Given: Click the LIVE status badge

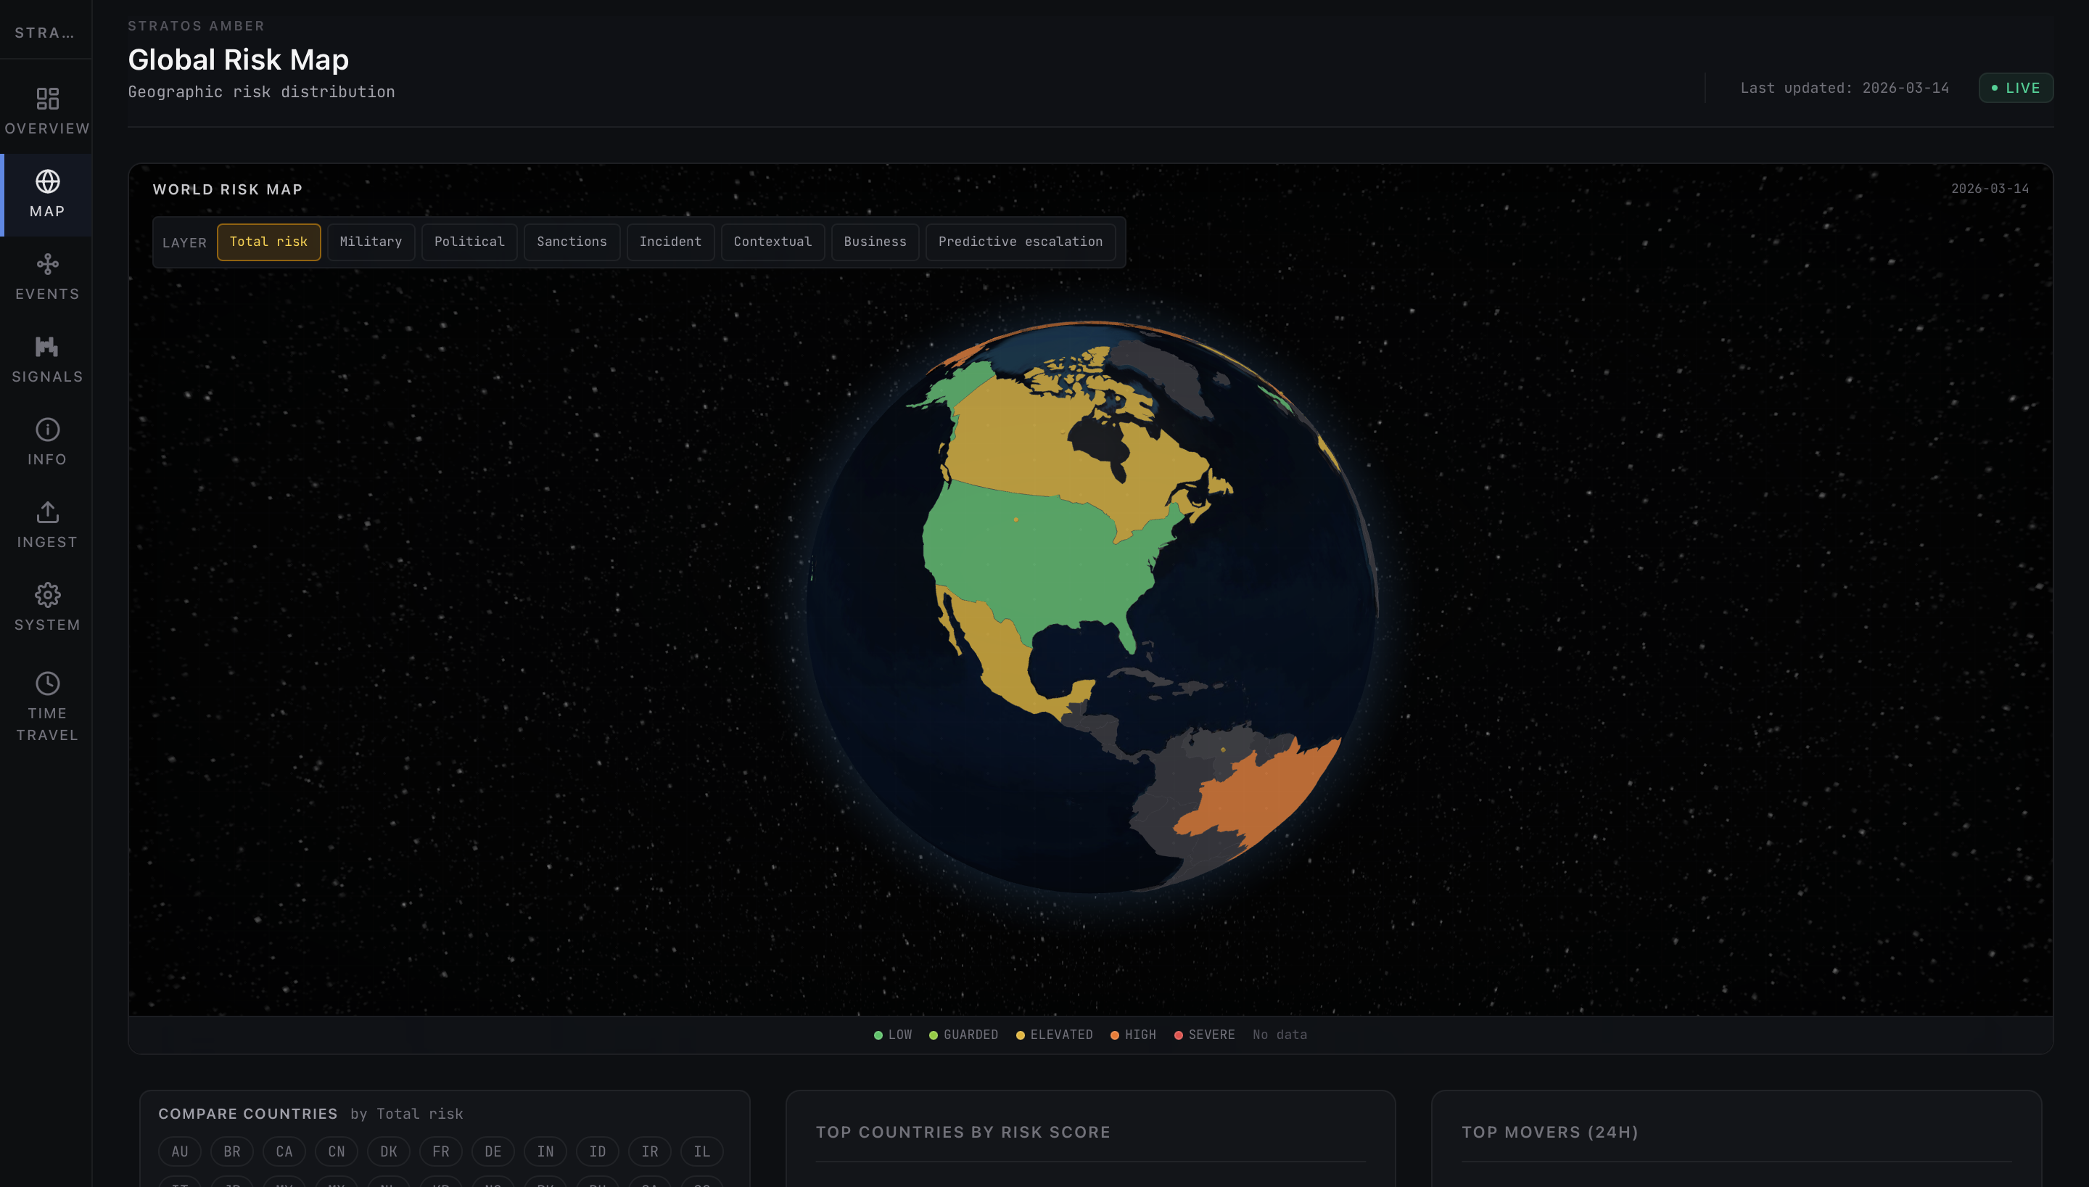Looking at the screenshot, I should click(x=2016, y=88).
